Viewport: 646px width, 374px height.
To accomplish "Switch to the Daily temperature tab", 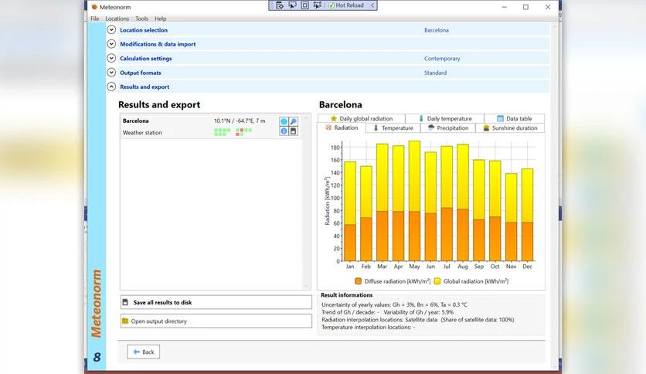I will pos(445,118).
